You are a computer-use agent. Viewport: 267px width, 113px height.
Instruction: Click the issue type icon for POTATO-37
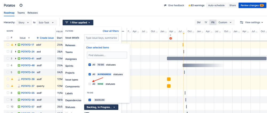[19, 86]
